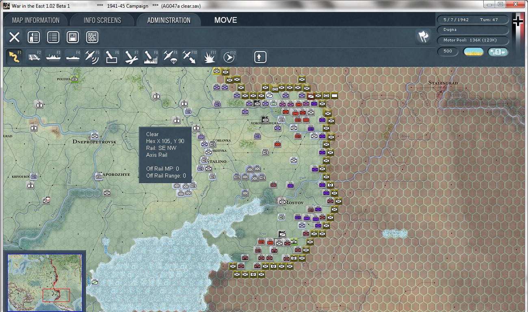
Task: Click the Dnepropetrovsk city label
Action: pos(95,142)
